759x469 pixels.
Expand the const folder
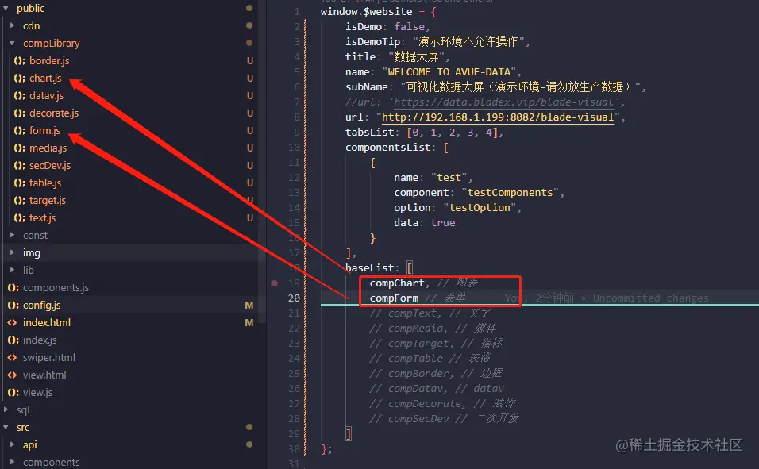[x=13, y=235]
